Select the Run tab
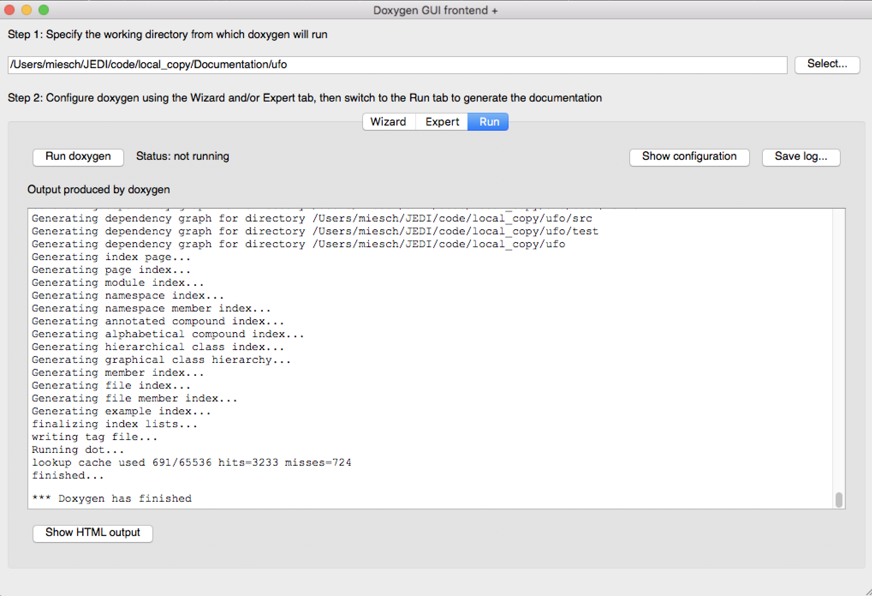 pyautogui.click(x=489, y=122)
